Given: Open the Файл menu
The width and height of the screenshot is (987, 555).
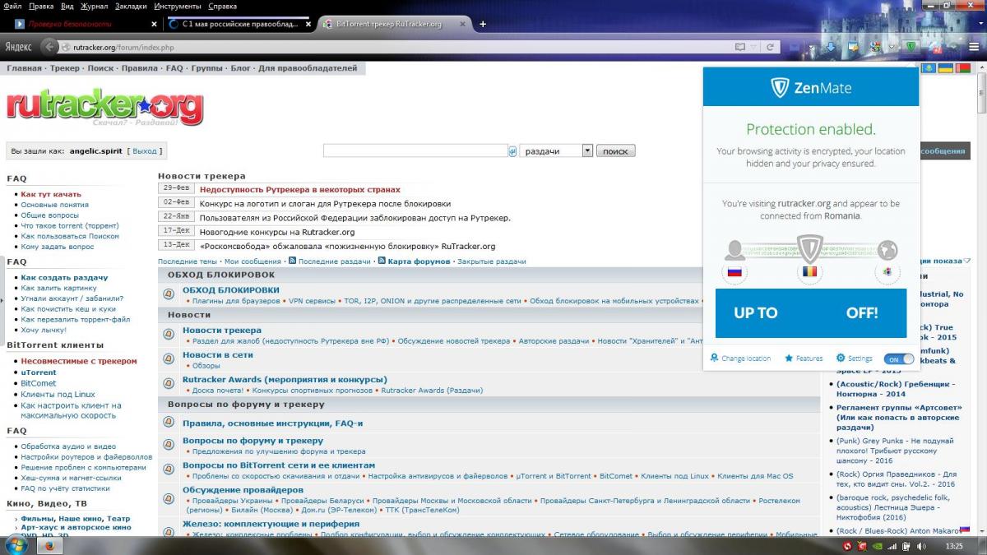Looking at the screenshot, I should pyautogui.click(x=12, y=6).
